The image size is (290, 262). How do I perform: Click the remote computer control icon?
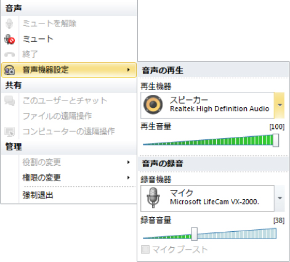[x=9, y=131]
